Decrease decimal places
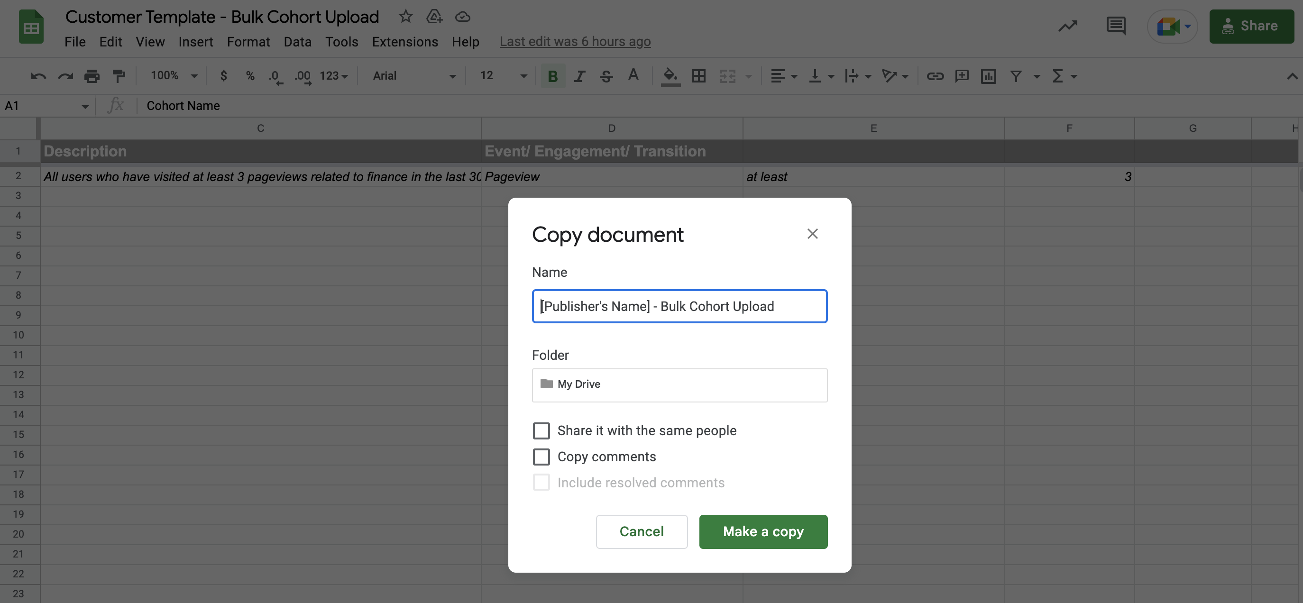Screen dimensions: 1303x603 click(275, 76)
